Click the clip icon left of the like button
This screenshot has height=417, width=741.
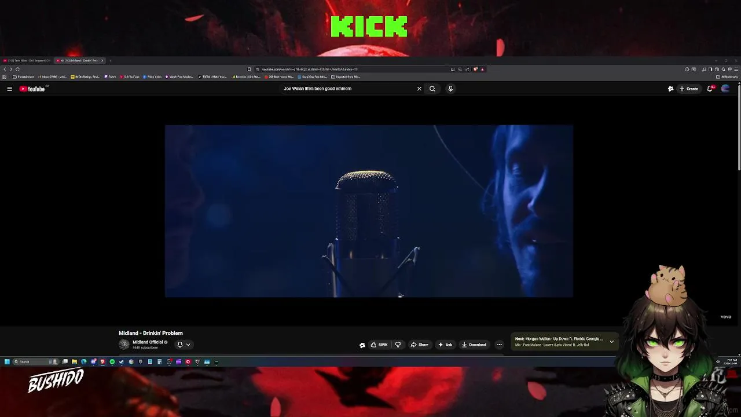pos(362,345)
